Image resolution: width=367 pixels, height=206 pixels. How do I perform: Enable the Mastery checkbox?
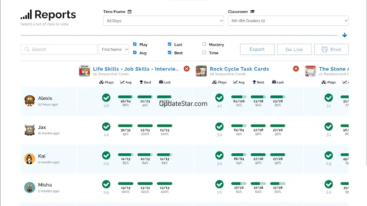(x=204, y=45)
